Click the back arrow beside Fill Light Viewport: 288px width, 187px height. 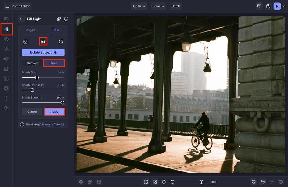point(21,19)
